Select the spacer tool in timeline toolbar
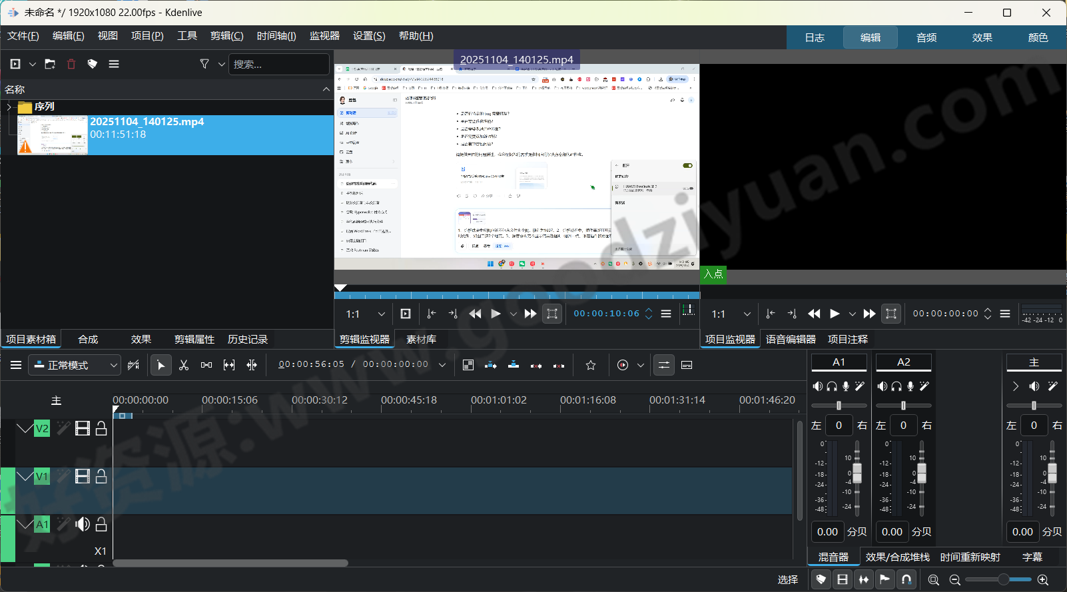1067x592 pixels. click(206, 365)
